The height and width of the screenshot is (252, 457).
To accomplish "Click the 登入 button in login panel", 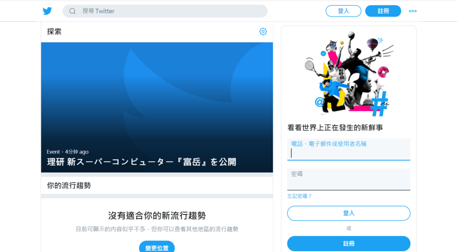I will [x=348, y=213].
